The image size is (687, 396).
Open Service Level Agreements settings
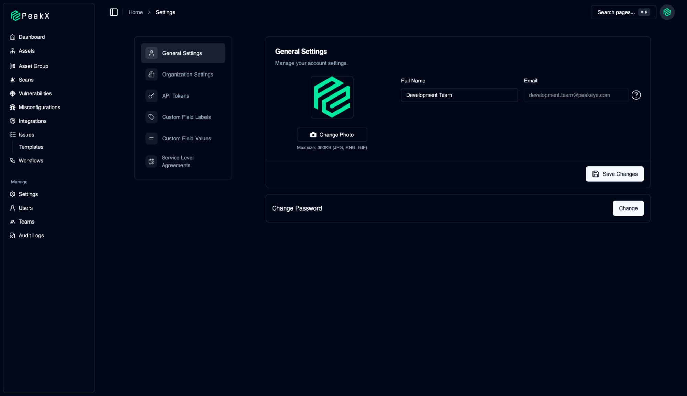[x=177, y=161]
